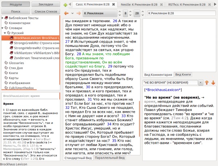Jump to verse number 29

point(110,66)
